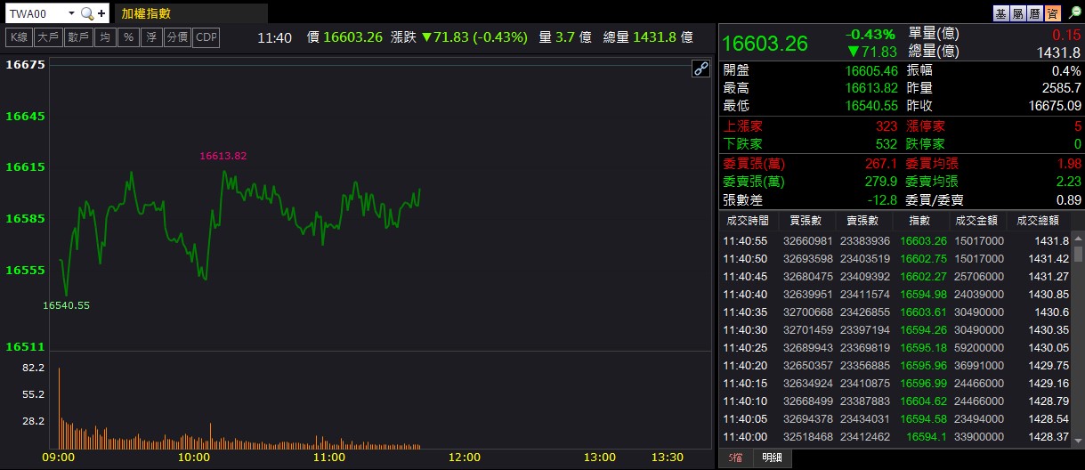Click the 賣張數 column header
This screenshot has width=1085, height=470.
pyautogui.click(x=862, y=221)
